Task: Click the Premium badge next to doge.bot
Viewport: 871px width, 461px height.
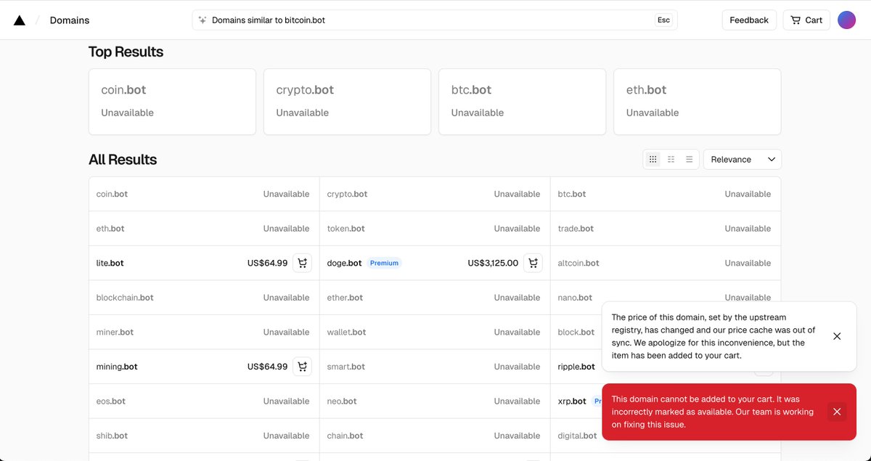Action: 384,262
